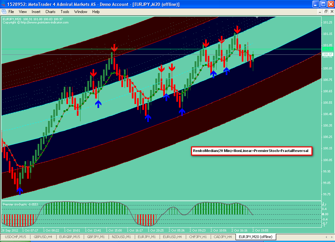Viewport: 335px width, 242px height.
Task: Open the View menu
Action: coord(23,12)
